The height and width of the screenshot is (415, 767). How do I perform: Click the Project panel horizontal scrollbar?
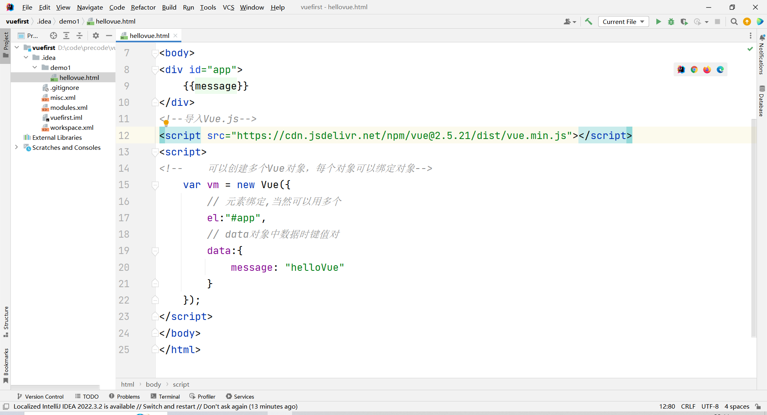click(55, 387)
